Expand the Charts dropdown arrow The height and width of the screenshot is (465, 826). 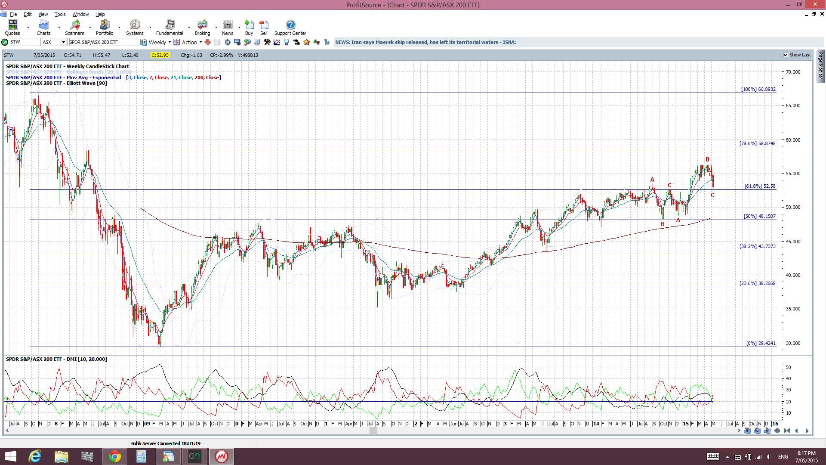[59, 27]
